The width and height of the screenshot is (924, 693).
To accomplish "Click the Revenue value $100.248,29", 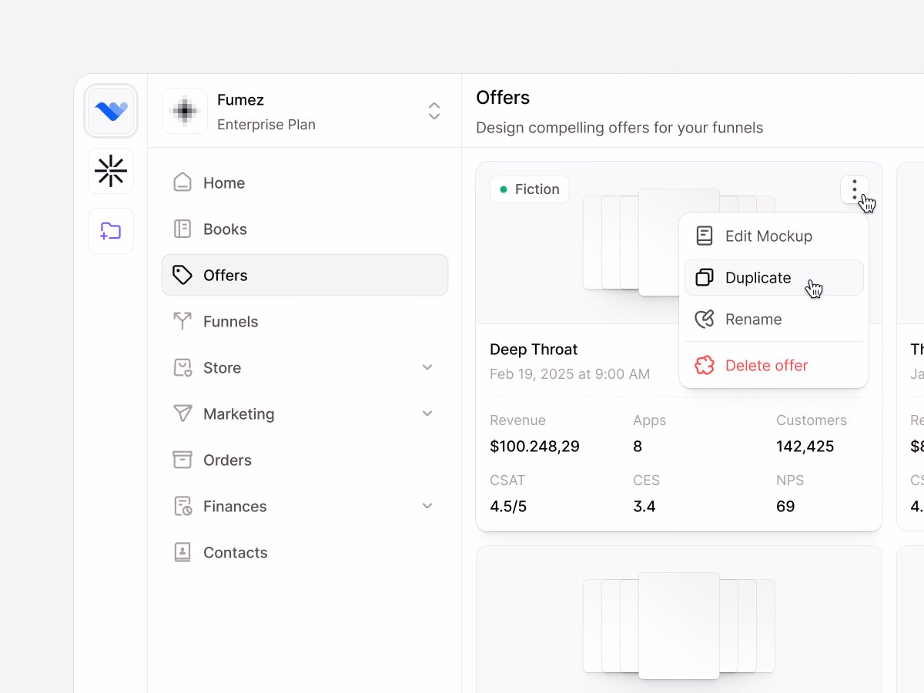I will pyautogui.click(x=534, y=447).
